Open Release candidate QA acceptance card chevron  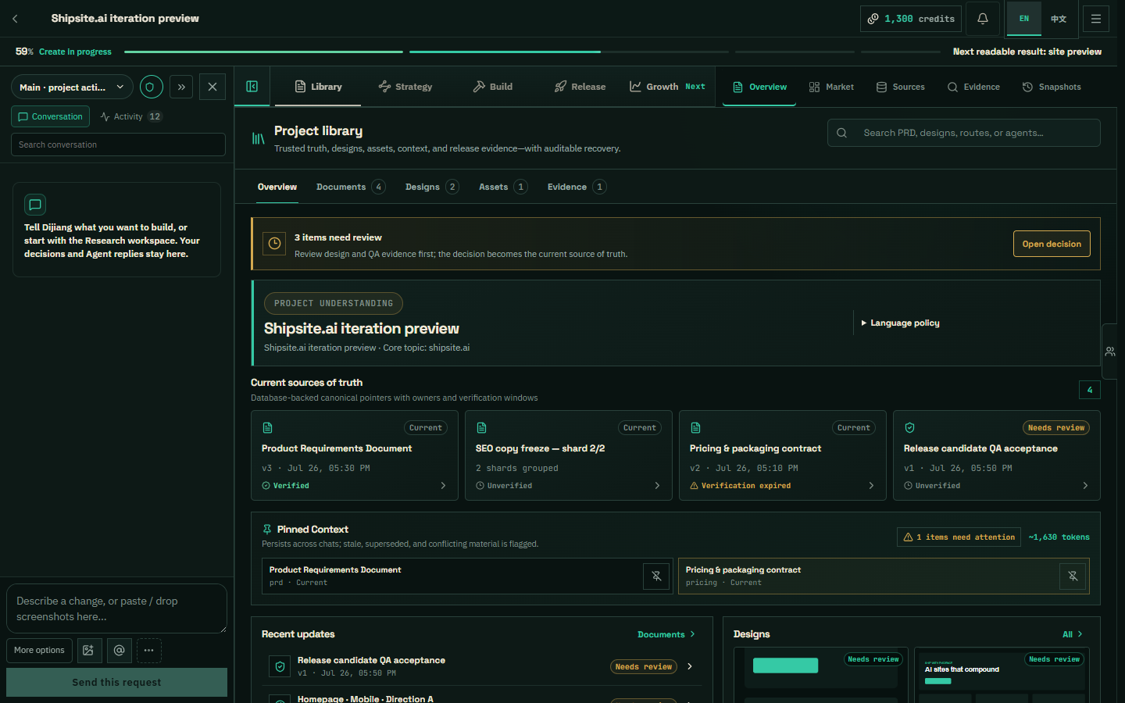(1085, 486)
